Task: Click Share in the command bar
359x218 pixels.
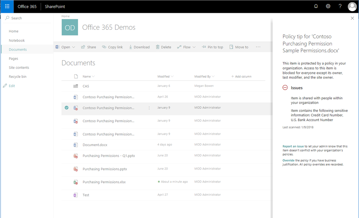Action: [89, 47]
